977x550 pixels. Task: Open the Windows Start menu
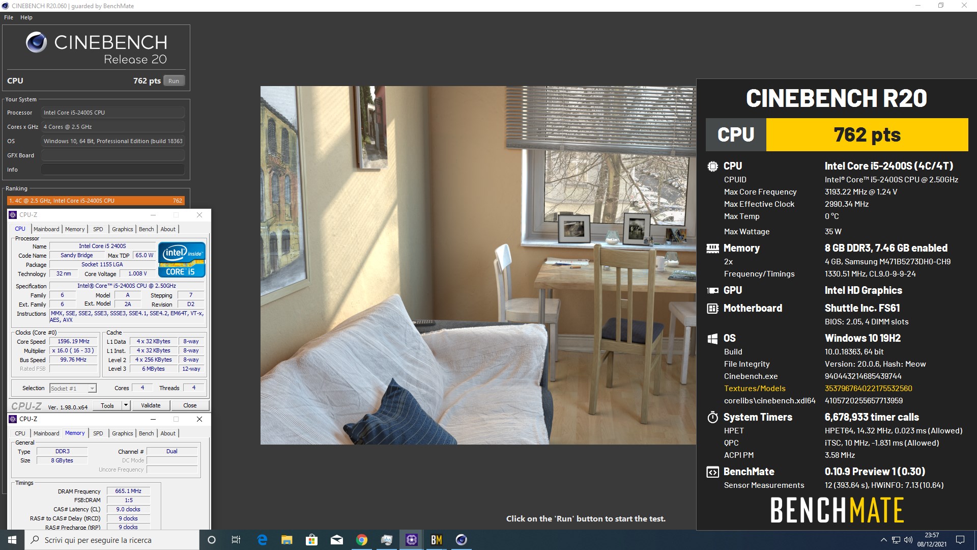[x=12, y=540]
